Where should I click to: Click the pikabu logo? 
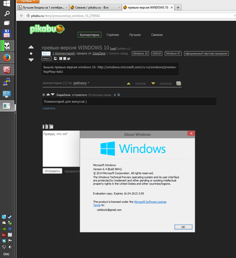click(47, 29)
